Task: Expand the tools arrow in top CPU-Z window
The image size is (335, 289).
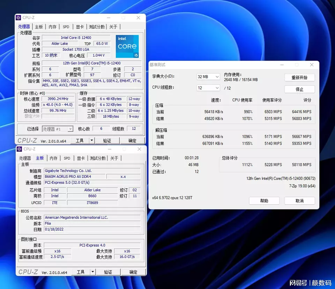Action: click(x=92, y=141)
